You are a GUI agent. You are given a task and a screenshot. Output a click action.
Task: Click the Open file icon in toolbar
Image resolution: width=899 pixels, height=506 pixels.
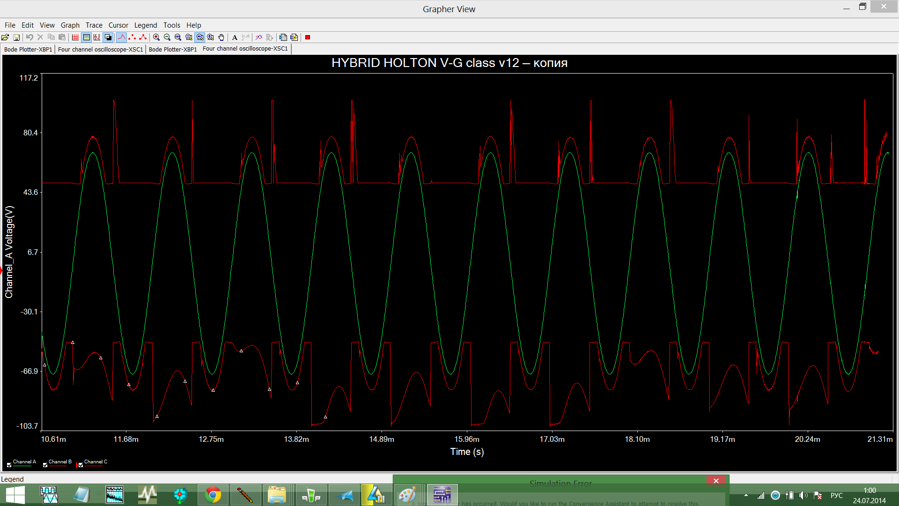(5, 37)
